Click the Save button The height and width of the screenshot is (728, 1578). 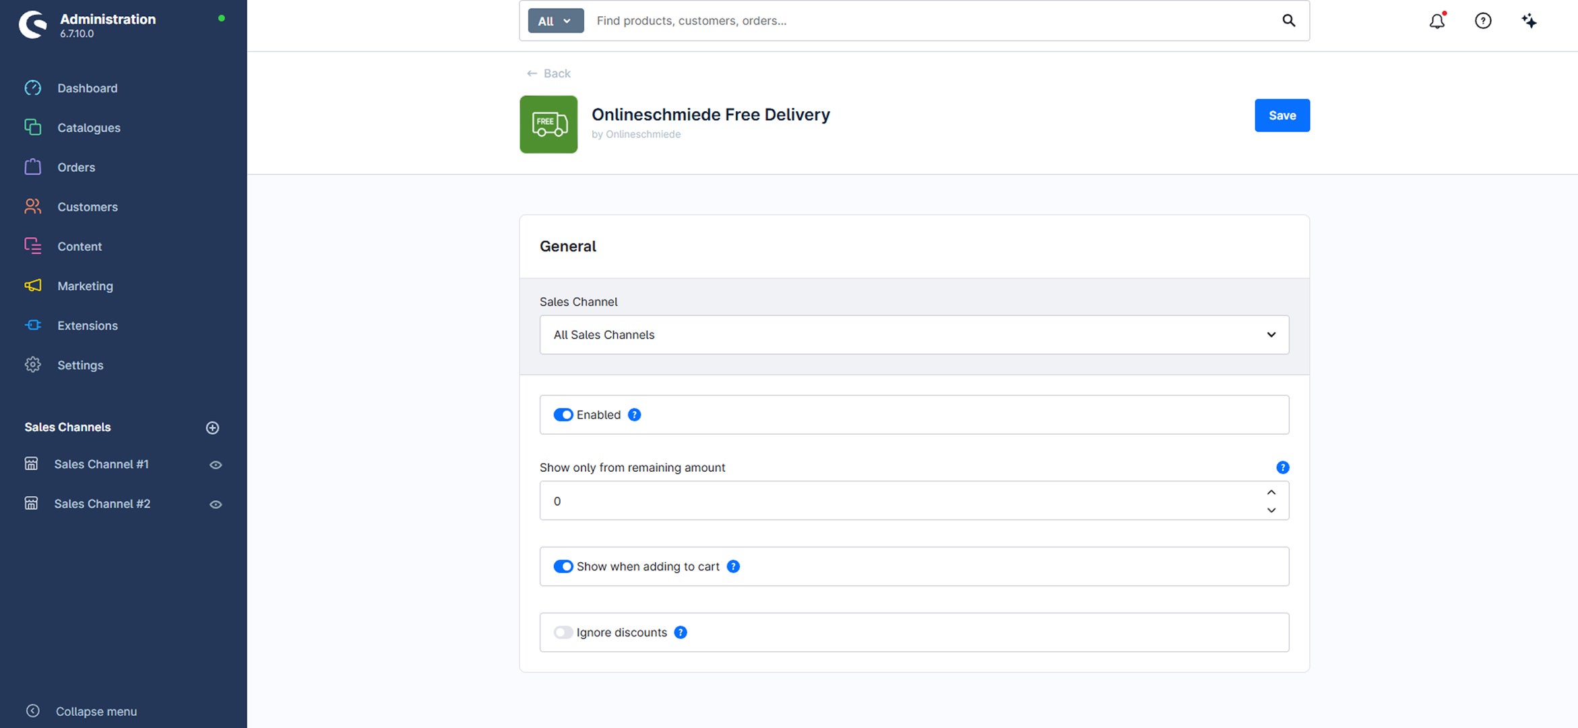coord(1282,115)
